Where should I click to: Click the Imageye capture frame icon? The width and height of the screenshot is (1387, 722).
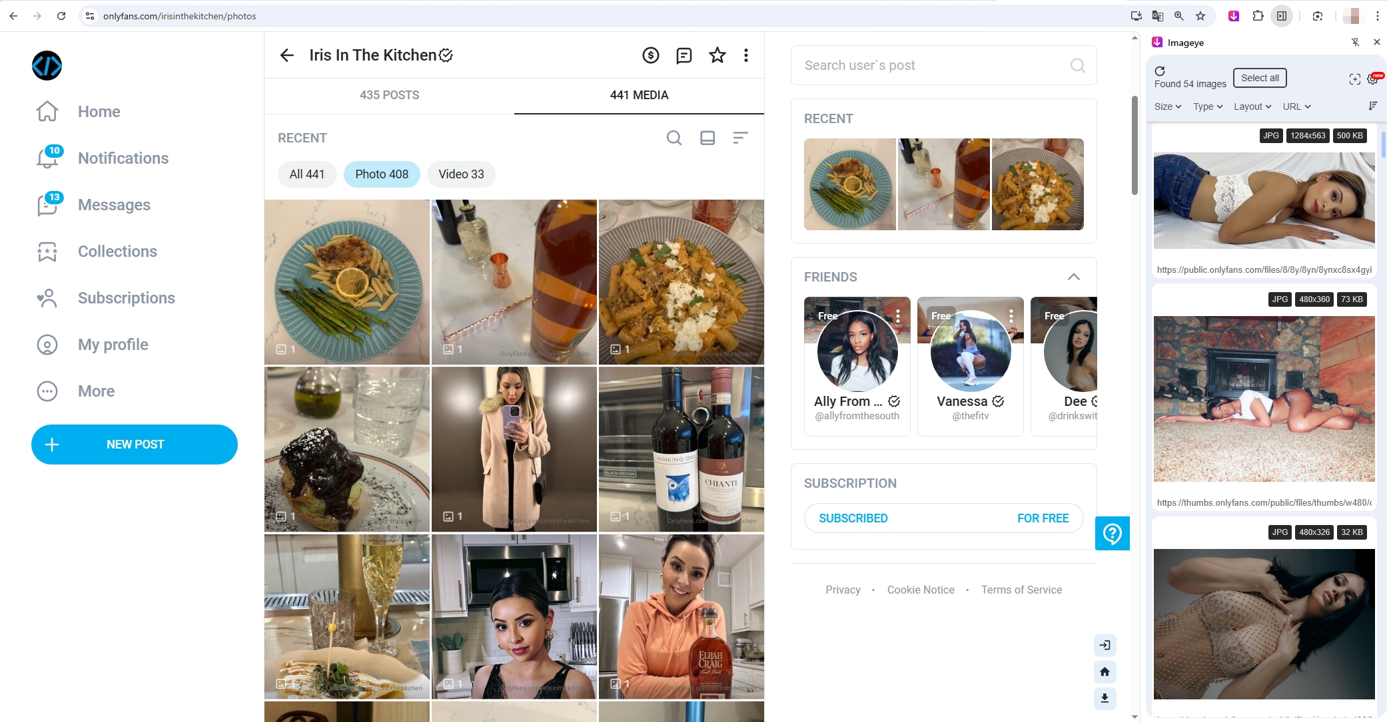1355,79
